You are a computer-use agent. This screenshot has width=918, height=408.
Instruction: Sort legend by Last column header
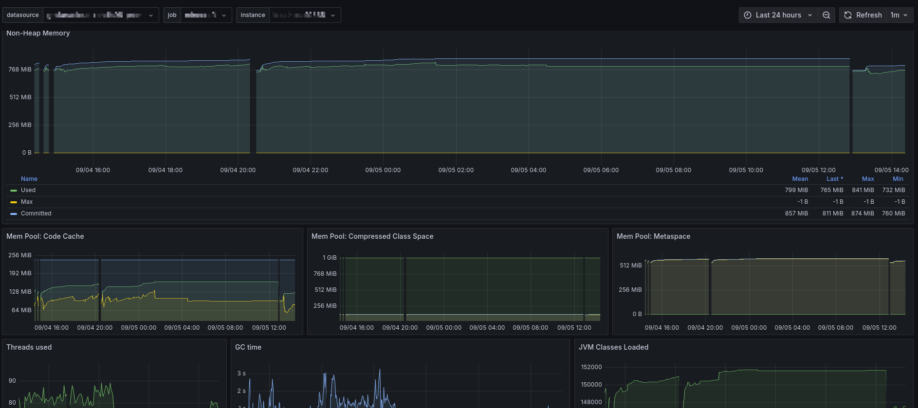coord(834,179)
